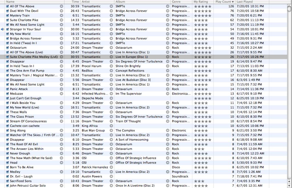Click the scroll up arrow above the down arrow
292x188 pixels.
click(289, 181)
